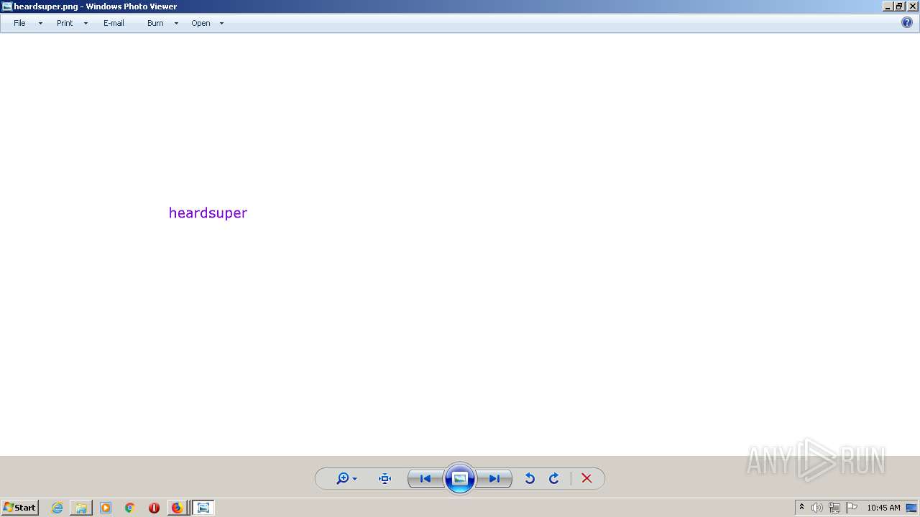Rotate the image clockwise
Viewport: 920px width, 517px height.
pos(554,478)
